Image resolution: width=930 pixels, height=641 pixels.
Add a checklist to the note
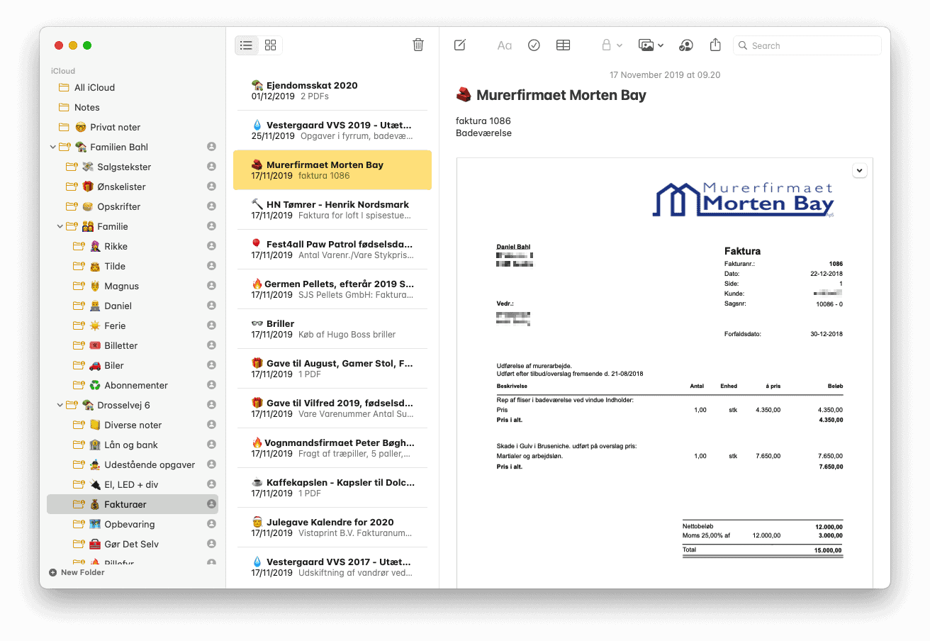pyautogui.click(x=534, y=45)
